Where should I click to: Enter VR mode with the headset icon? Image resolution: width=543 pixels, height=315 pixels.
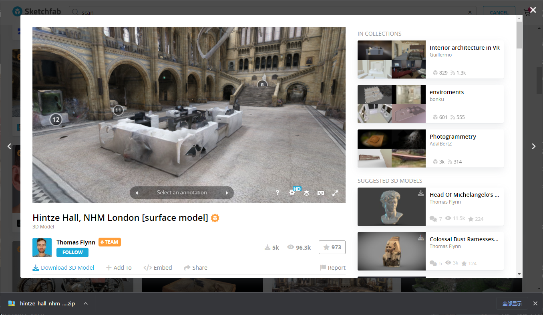pyautogui.click(x=321, y=193)
